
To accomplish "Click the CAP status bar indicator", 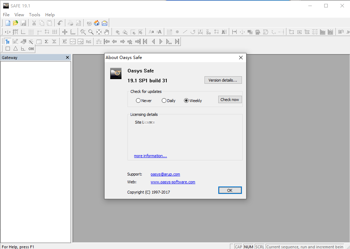I will (238, 247).
